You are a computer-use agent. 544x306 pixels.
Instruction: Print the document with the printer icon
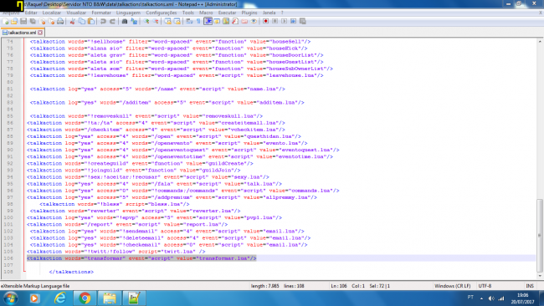[x=60, y=22]
